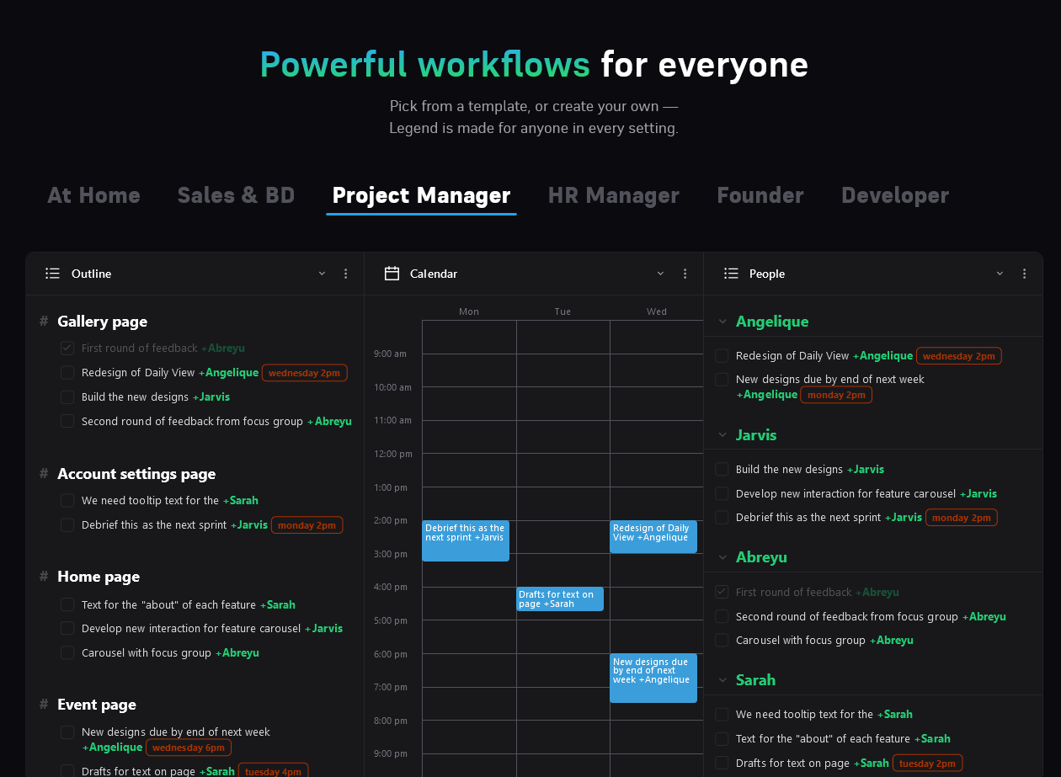Image resolution: width=1061 pixels, height=777 pixels.
Task: Collapse the Angelique group
Action: click(722, 322)
